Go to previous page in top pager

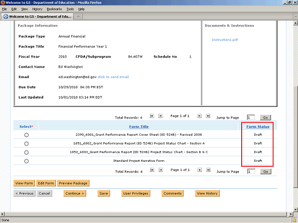(161, 116)
